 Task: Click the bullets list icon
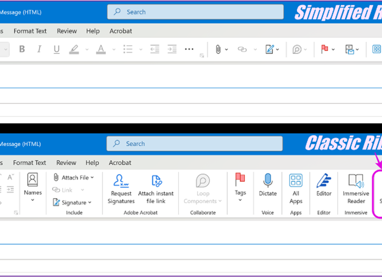tap(128, 49)
